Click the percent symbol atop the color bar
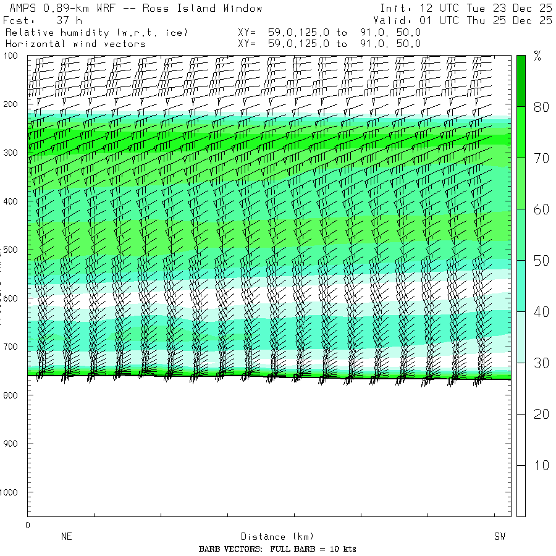 click(x=537, y=57)
